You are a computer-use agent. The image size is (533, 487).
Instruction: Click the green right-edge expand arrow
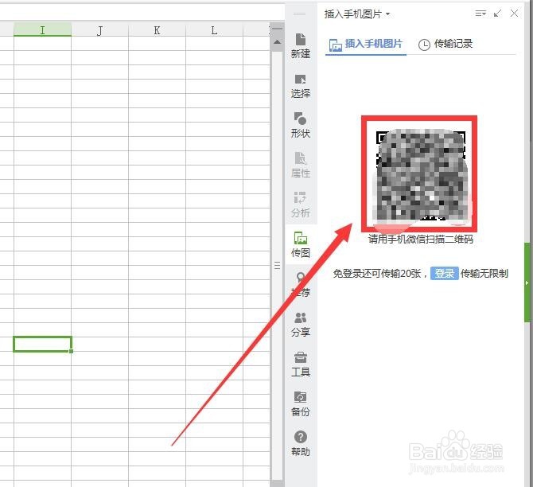[x=527, y=282]
